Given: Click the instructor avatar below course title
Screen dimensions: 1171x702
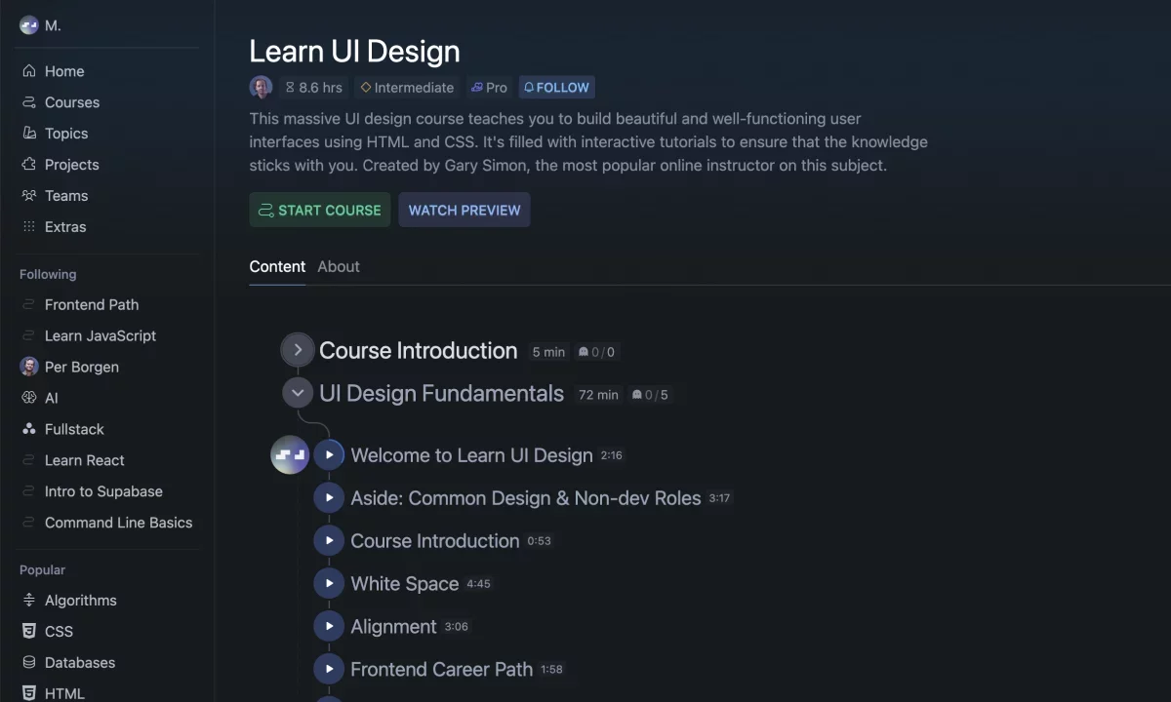Looking at the screenshot, I should pyautogui.click(x=261, y=88).
